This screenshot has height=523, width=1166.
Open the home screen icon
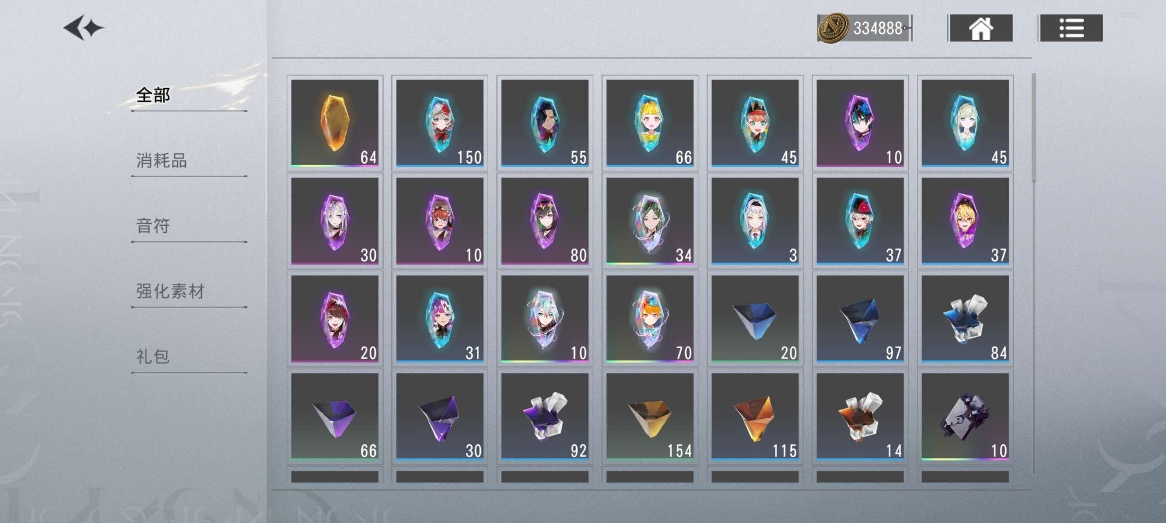[x=981, y=28]
